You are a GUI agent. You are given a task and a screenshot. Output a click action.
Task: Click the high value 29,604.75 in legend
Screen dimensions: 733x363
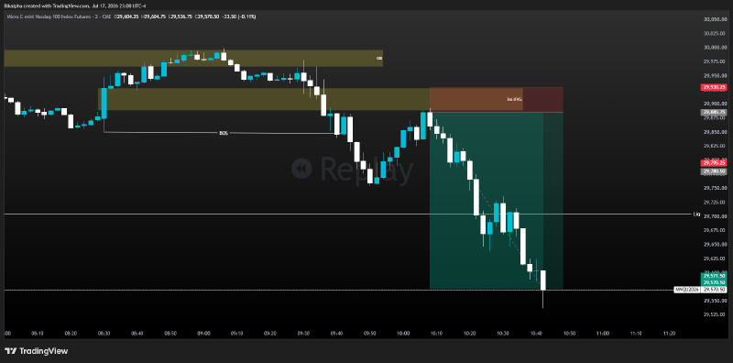(154, 16)
